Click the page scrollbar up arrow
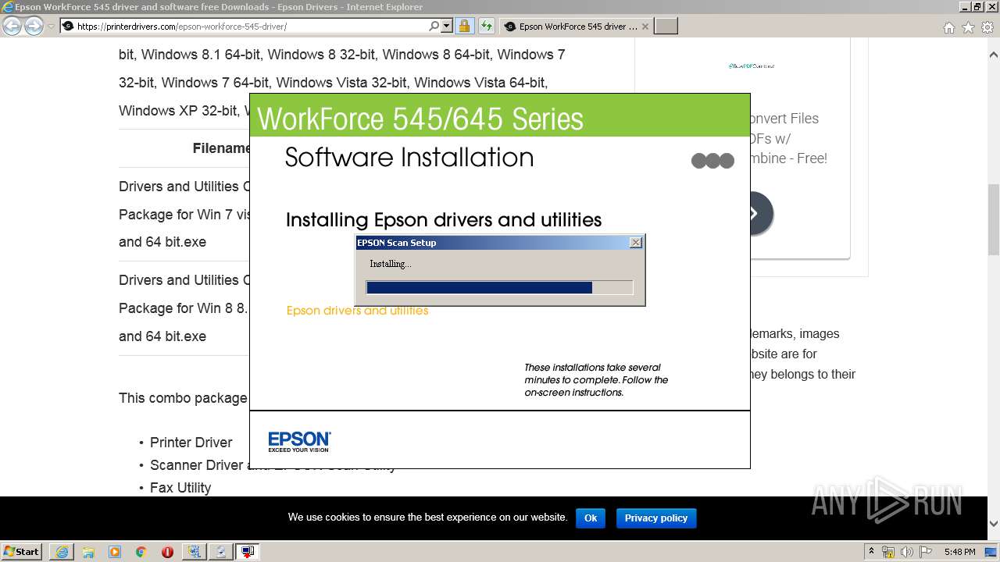 (x=994, y=55)
